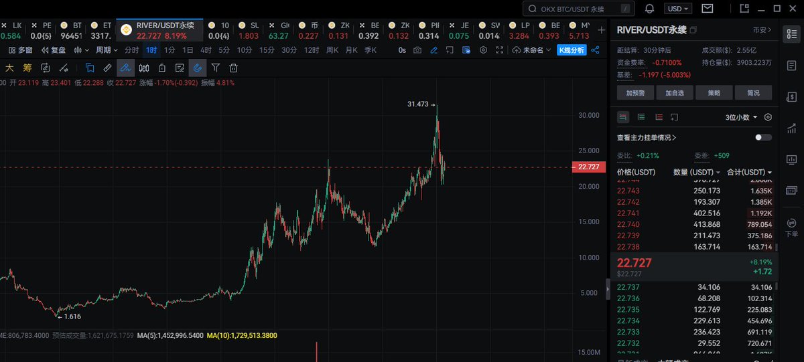
Task: Open the K线分析 analysis button
Action: [x=572, y=50]
